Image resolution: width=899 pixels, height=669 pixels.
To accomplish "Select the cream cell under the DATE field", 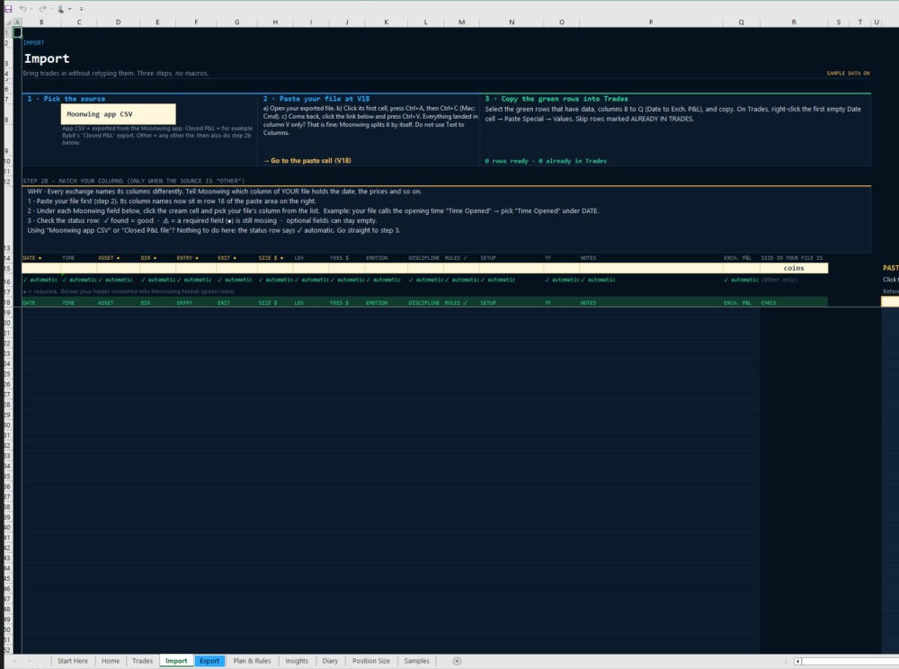I will coord(41,268).
